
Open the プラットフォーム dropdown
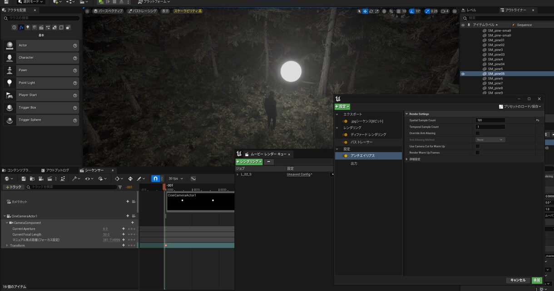[153, 2]
